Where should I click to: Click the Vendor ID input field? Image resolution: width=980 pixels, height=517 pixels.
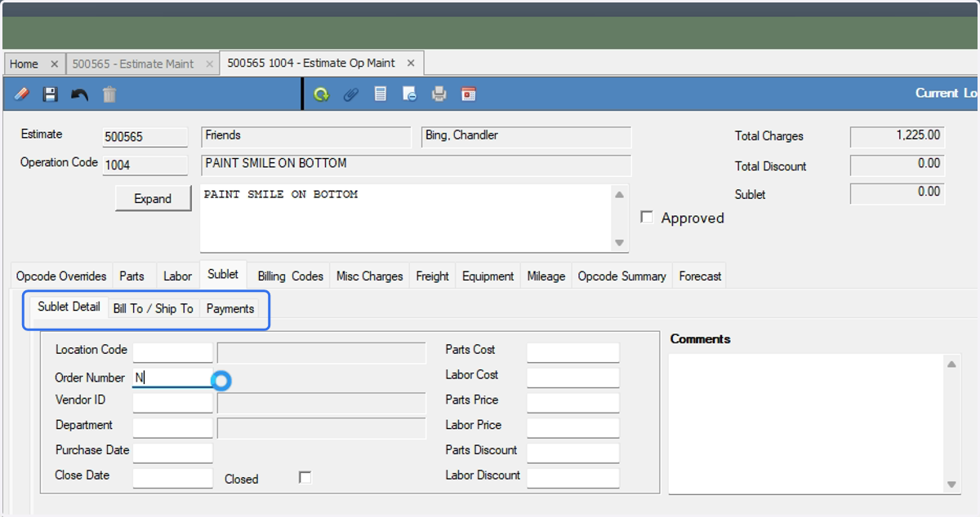[172, 403]
